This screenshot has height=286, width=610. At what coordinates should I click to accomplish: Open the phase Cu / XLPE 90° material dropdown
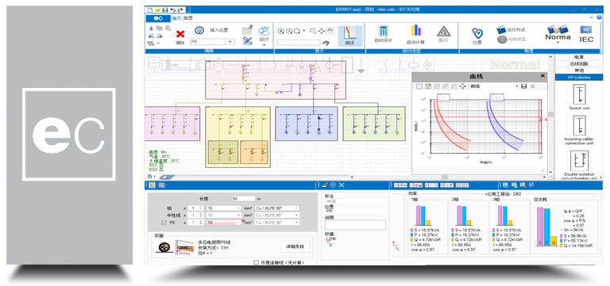pos(277,208)
